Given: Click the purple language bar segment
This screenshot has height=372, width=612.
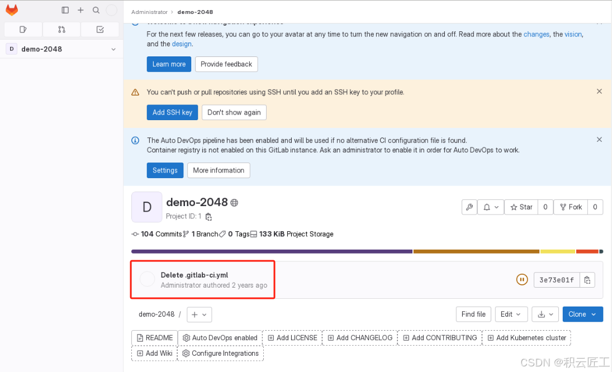Looking at the screenshot, I should tap(272, 251).
